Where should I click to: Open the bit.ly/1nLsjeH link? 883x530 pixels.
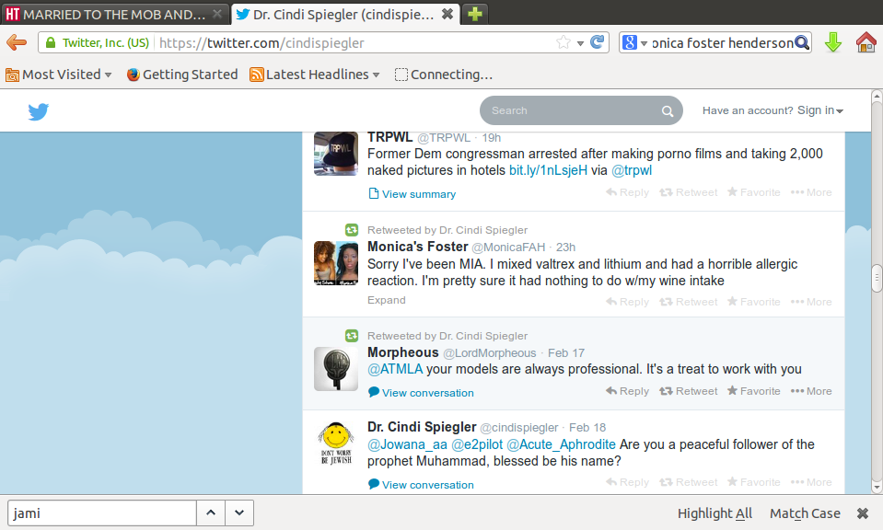548,170
